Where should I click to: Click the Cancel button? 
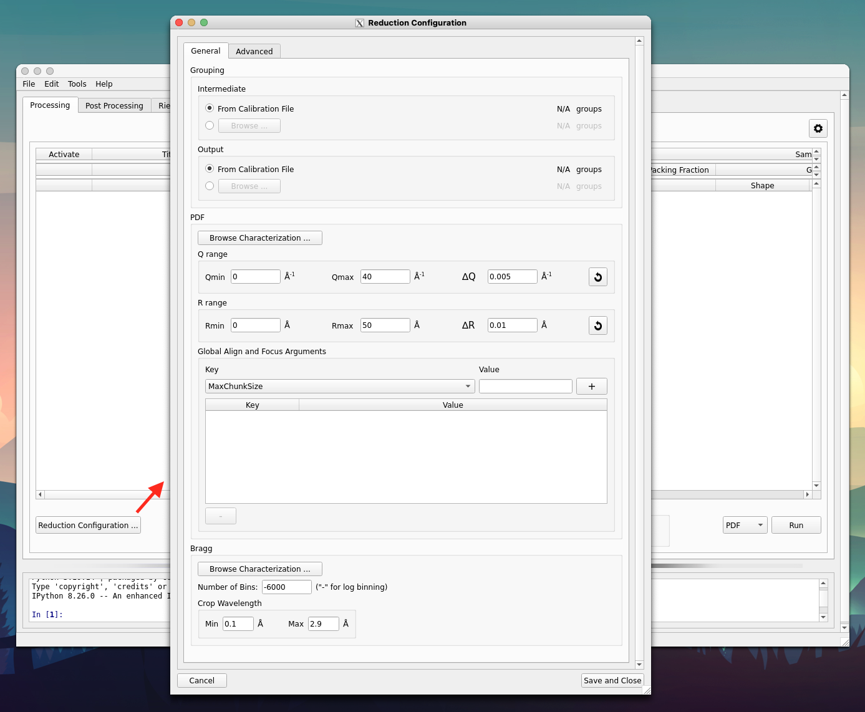tap(201, 681)
